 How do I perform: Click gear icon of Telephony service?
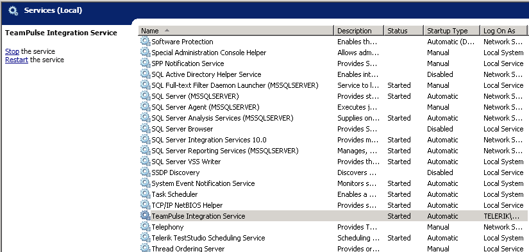(145, 227)
